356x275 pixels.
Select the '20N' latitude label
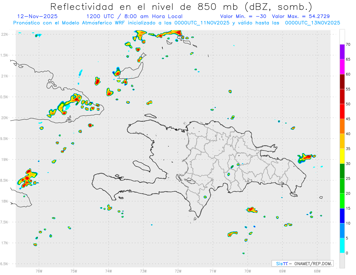(5, 118)
